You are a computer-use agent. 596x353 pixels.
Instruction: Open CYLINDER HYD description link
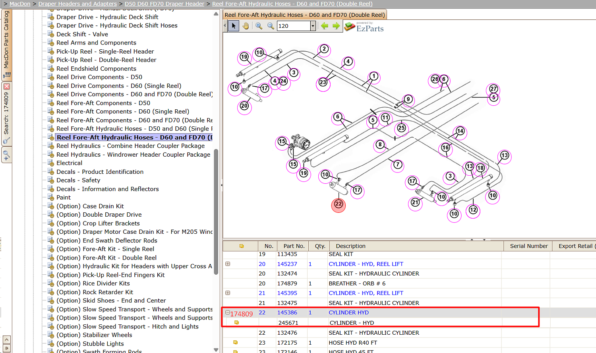[x=348, y=312]
